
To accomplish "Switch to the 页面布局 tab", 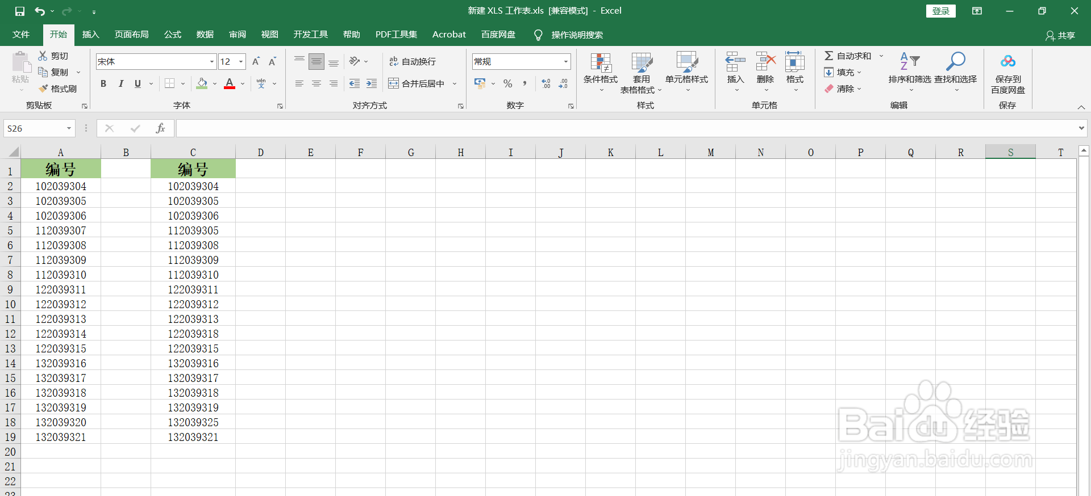I will [x=131, y=35].
